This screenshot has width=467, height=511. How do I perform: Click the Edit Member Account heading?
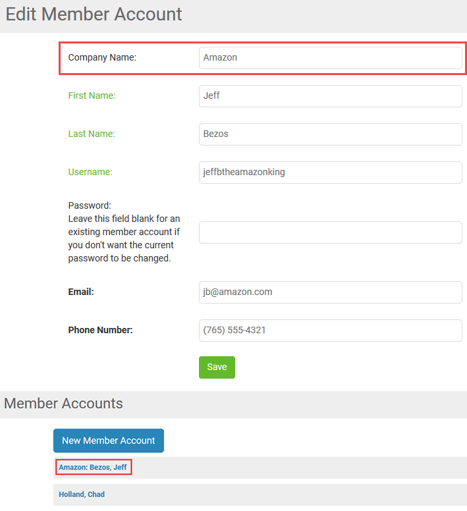[x=94, y=14]
